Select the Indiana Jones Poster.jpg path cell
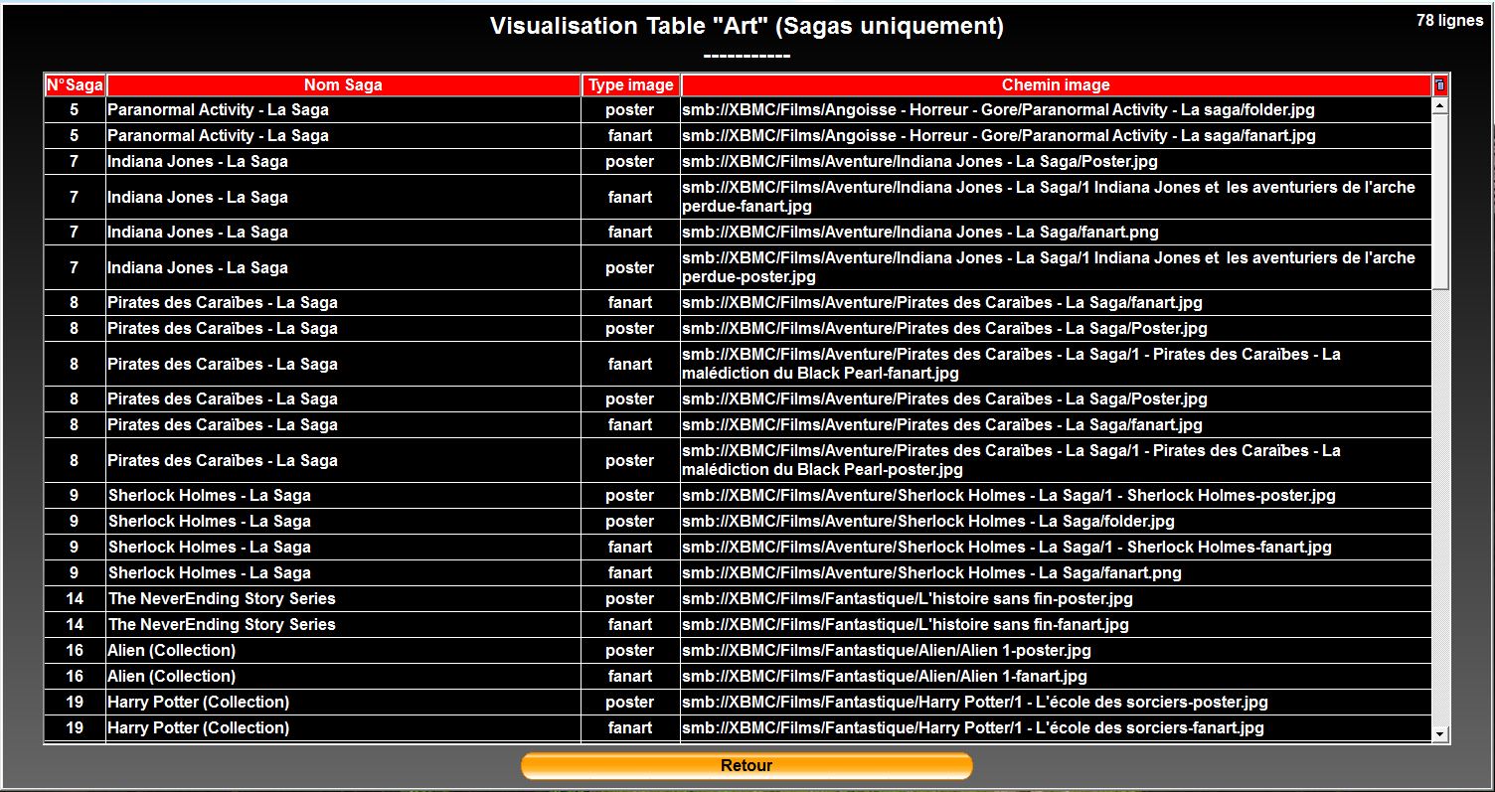Screen dimensions: 1495x792 pyautogui.click(x=1056, y=162)
